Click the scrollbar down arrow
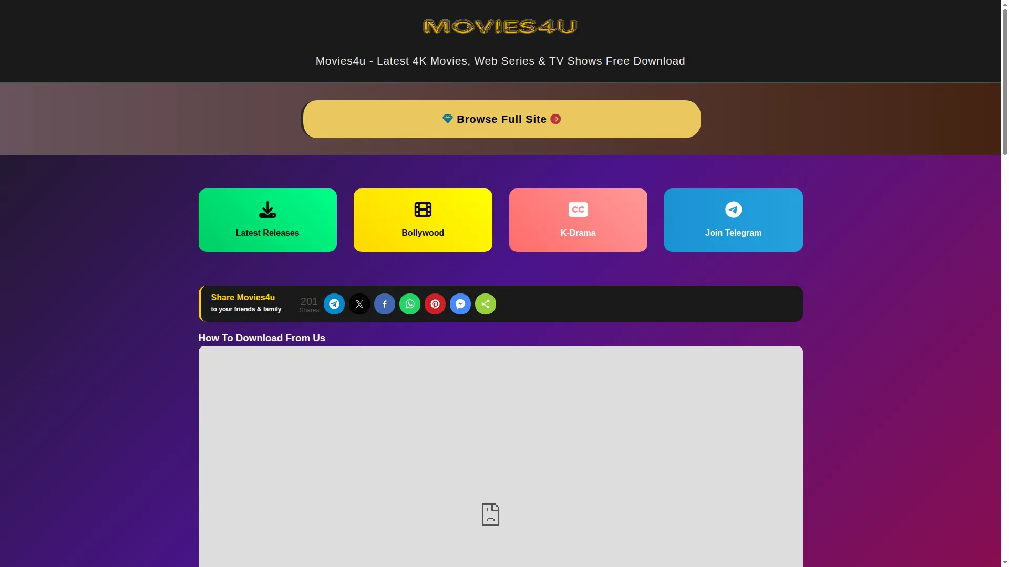The image size is (1009, 567). pyautogui.click(x=1005, y=563)
